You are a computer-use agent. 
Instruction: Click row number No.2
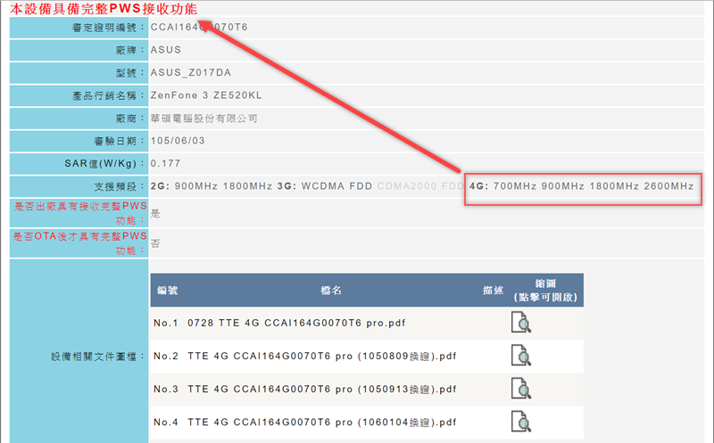coord(166,357)
